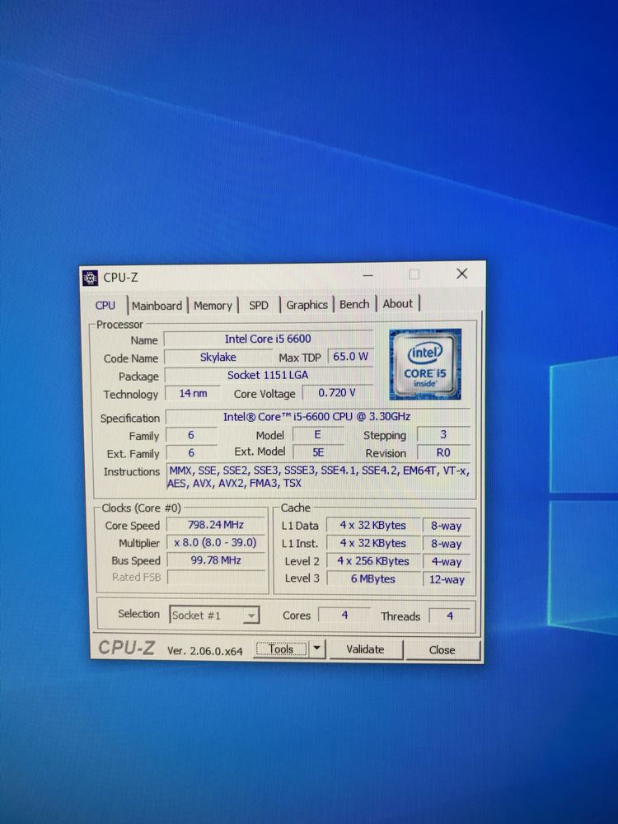Click the Level 2 4-way field
Viewport: 618px width, 824px height.
coord(447,562)
